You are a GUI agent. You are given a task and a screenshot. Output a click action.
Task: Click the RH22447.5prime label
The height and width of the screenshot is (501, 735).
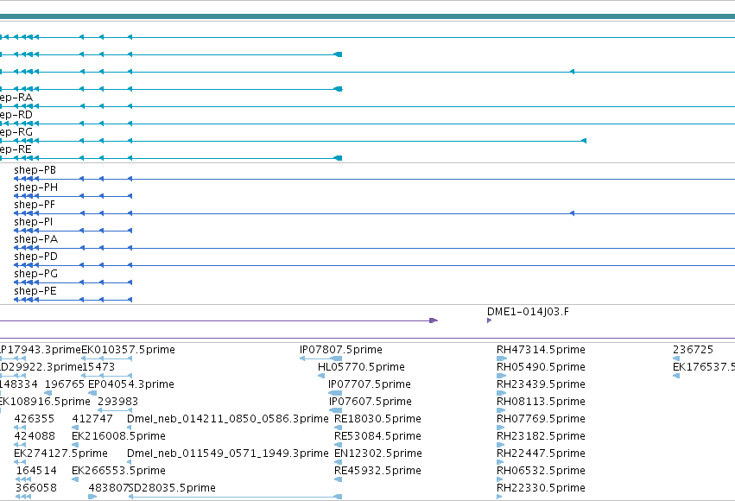541,453
